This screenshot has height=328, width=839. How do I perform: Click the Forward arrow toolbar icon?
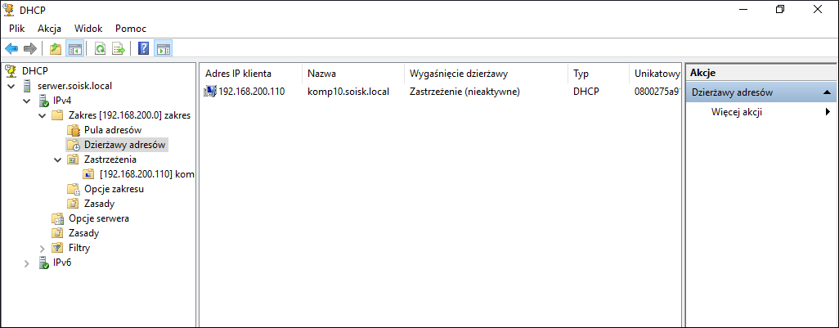click(29, 49)
